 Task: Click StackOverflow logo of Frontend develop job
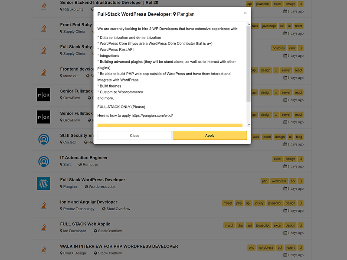[44, 73]
